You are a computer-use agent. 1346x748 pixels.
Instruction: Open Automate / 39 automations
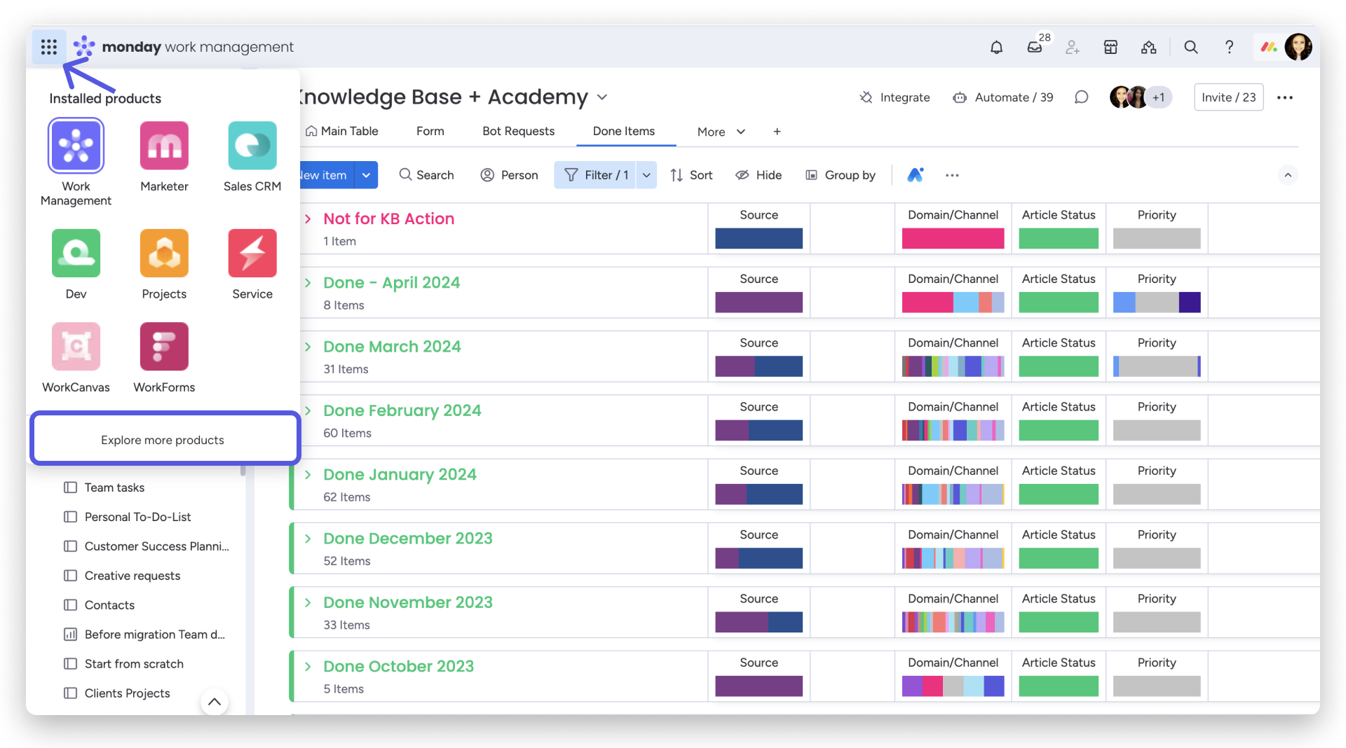pos(1003,97)
